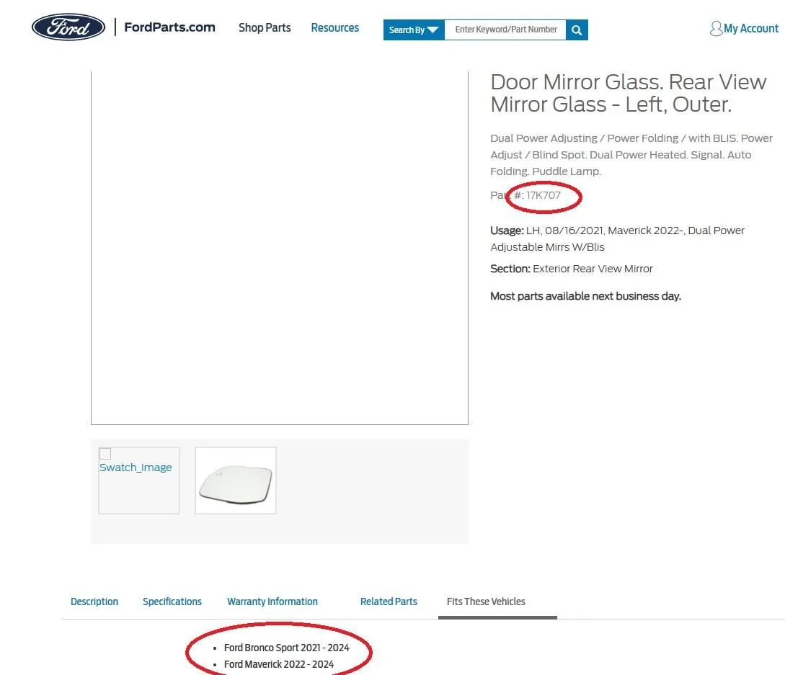Click the Enter Keyword/Part Number field
This screenshot has width=785, height=675.
pyautogui.click(x=505, y=30)
